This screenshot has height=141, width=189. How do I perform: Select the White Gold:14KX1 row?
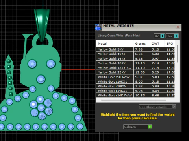(x=135, y=91)
